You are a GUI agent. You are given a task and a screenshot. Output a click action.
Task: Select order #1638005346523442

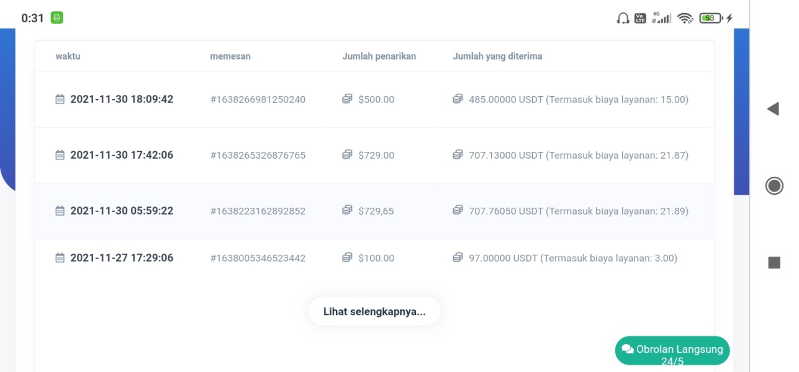(x=258, y=258)
